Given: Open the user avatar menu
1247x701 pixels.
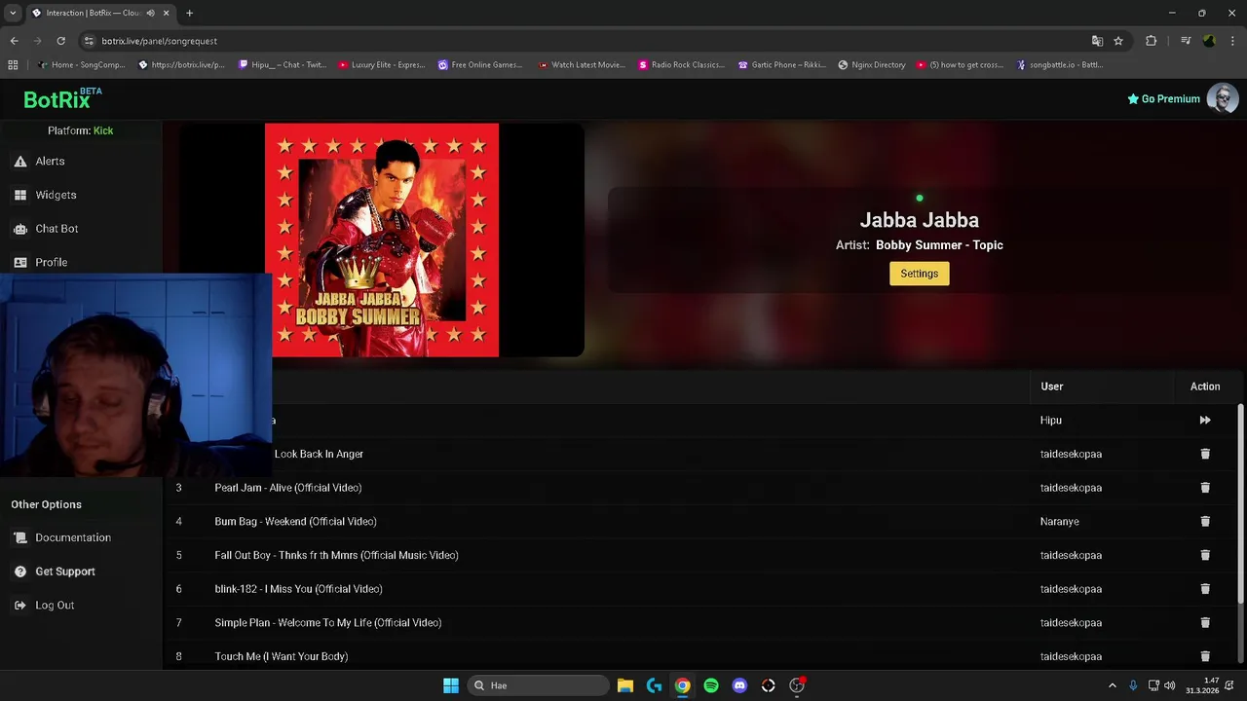Looking at the screenshot, I should coord(1223,98).
